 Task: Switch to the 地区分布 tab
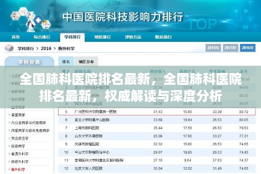[x=86, y=61]
